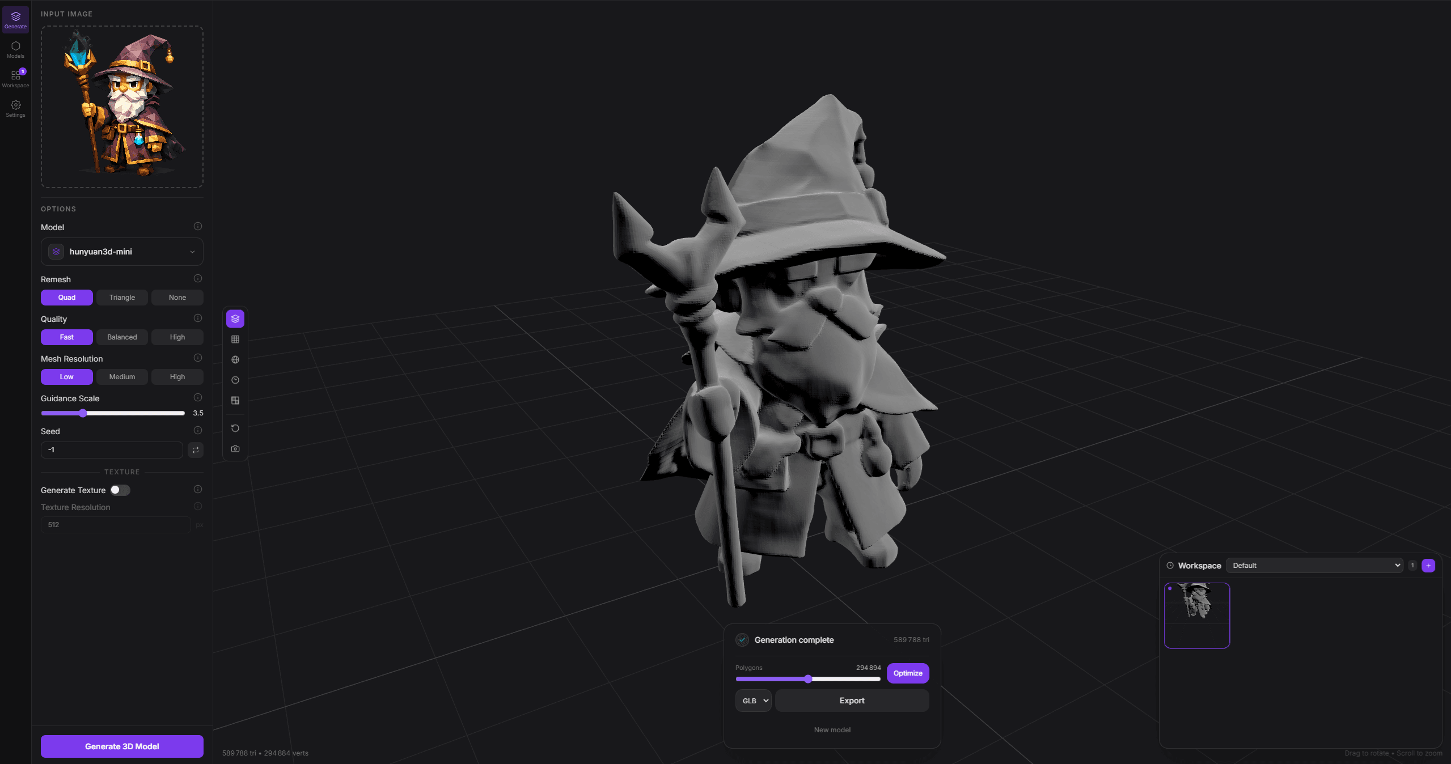Enable wireframe display in the viewport toolbar

tap(235, 339)
